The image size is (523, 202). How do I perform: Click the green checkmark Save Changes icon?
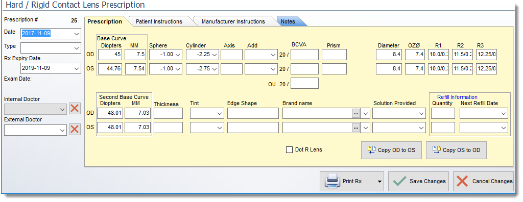click(x=399, y=181)
